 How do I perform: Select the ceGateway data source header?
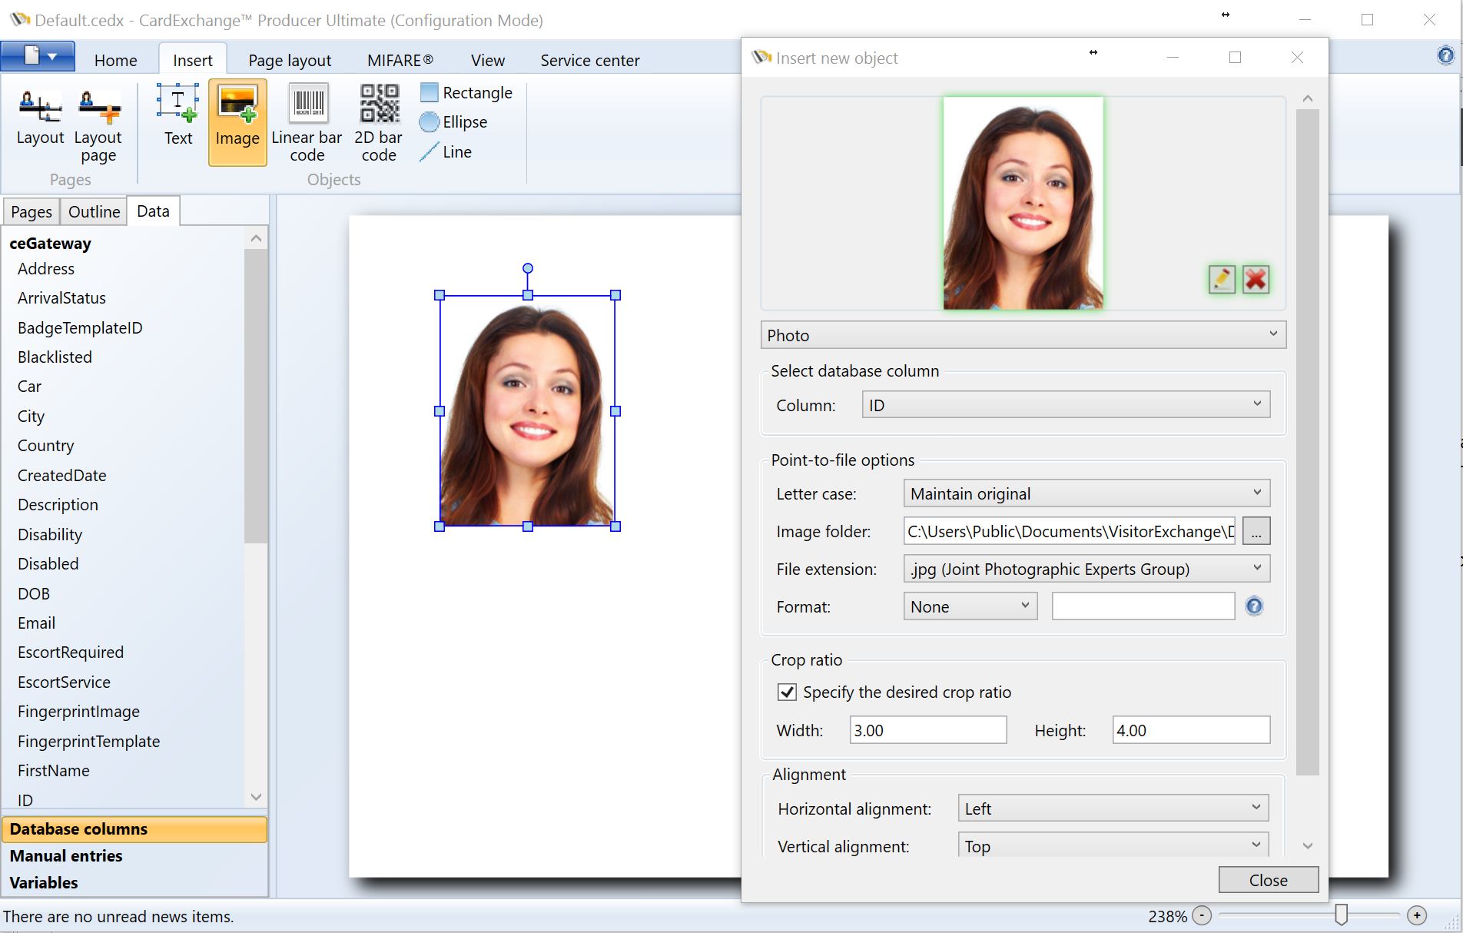point(50,243)
